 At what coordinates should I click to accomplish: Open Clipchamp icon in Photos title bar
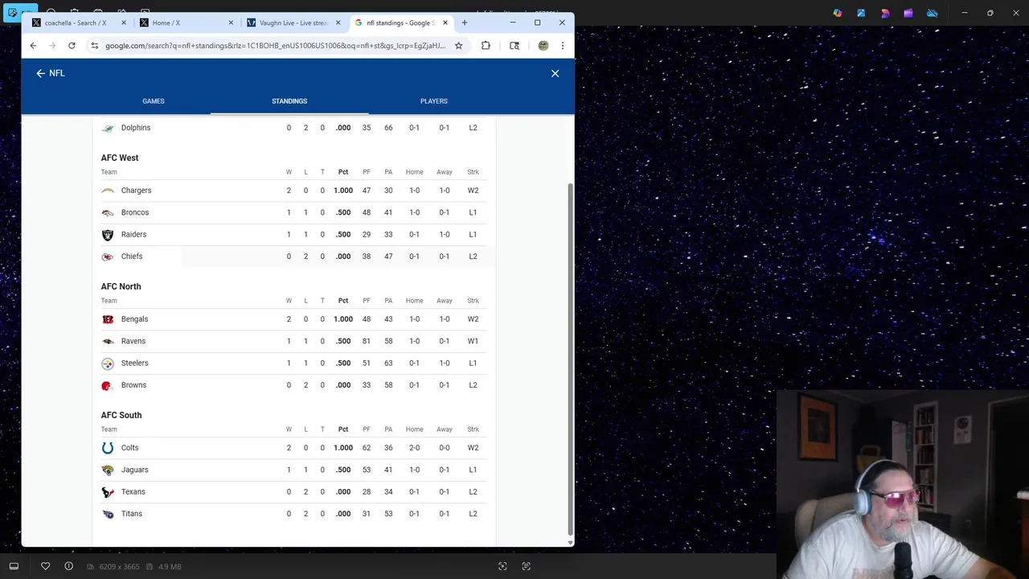point(908,13)
